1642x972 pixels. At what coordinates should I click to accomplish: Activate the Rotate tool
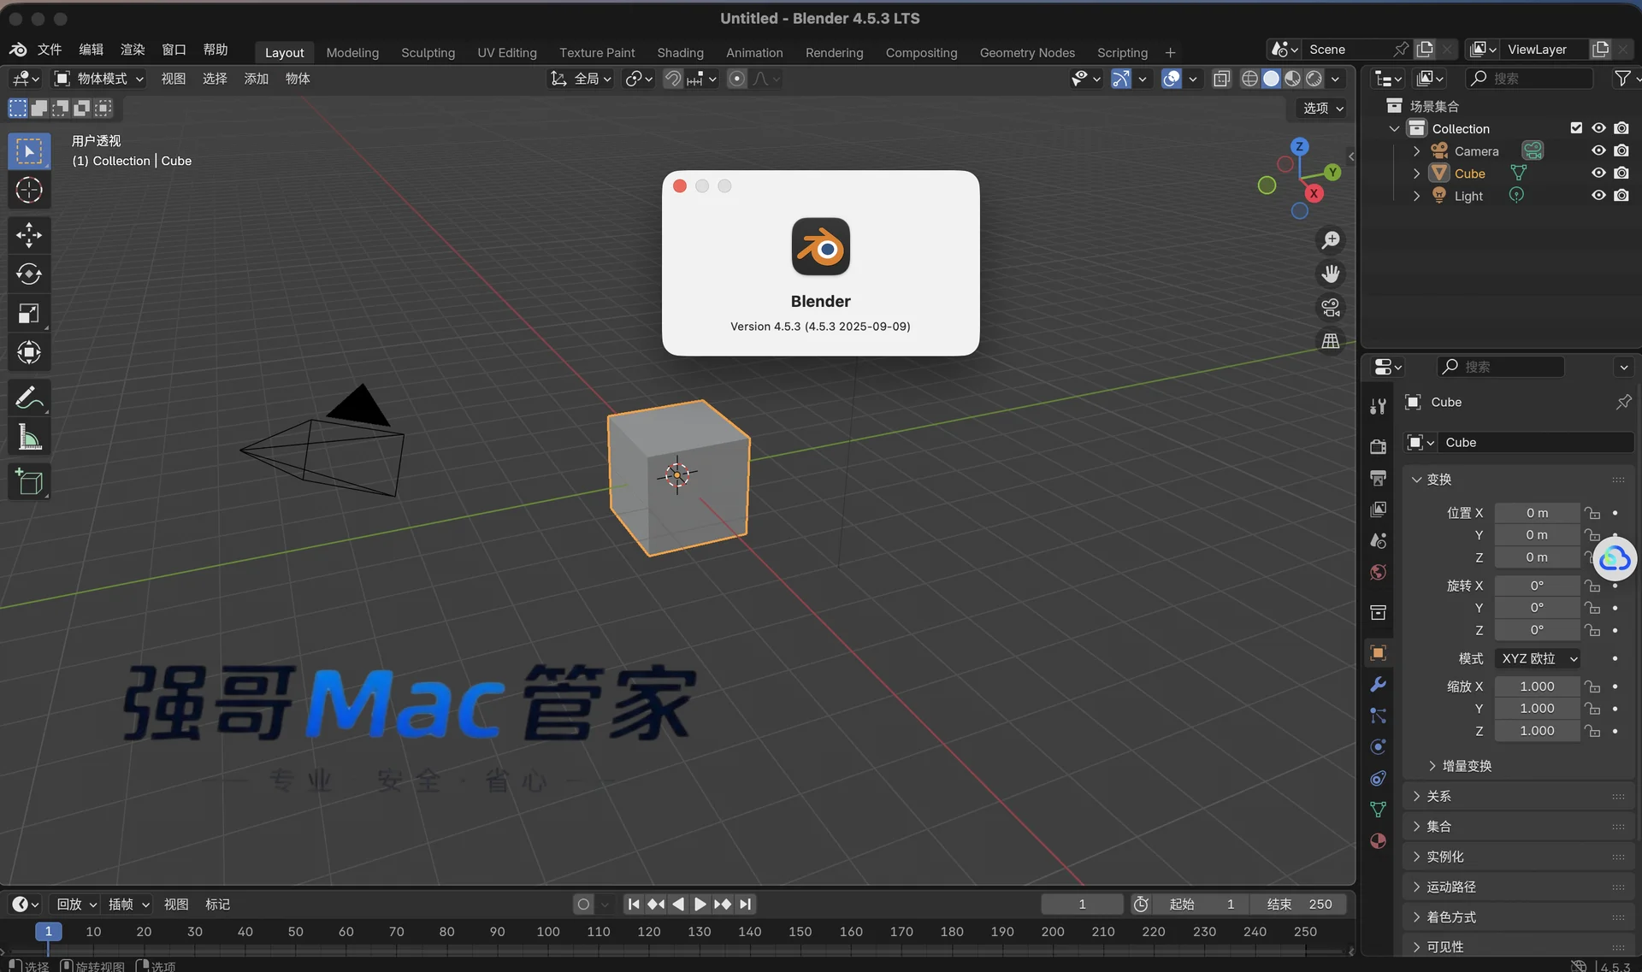tap(29, 274)
